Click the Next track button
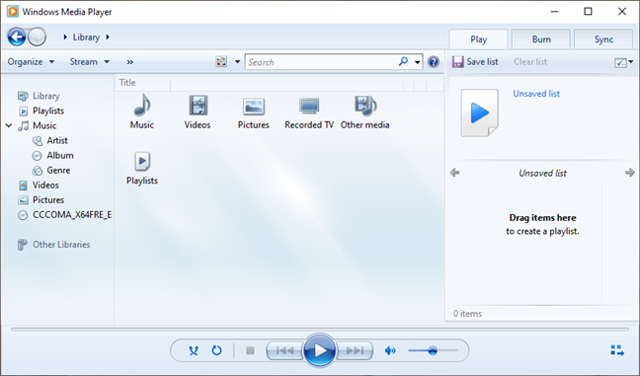This screenshot has height=376, width=640. (x=355, y=350)
